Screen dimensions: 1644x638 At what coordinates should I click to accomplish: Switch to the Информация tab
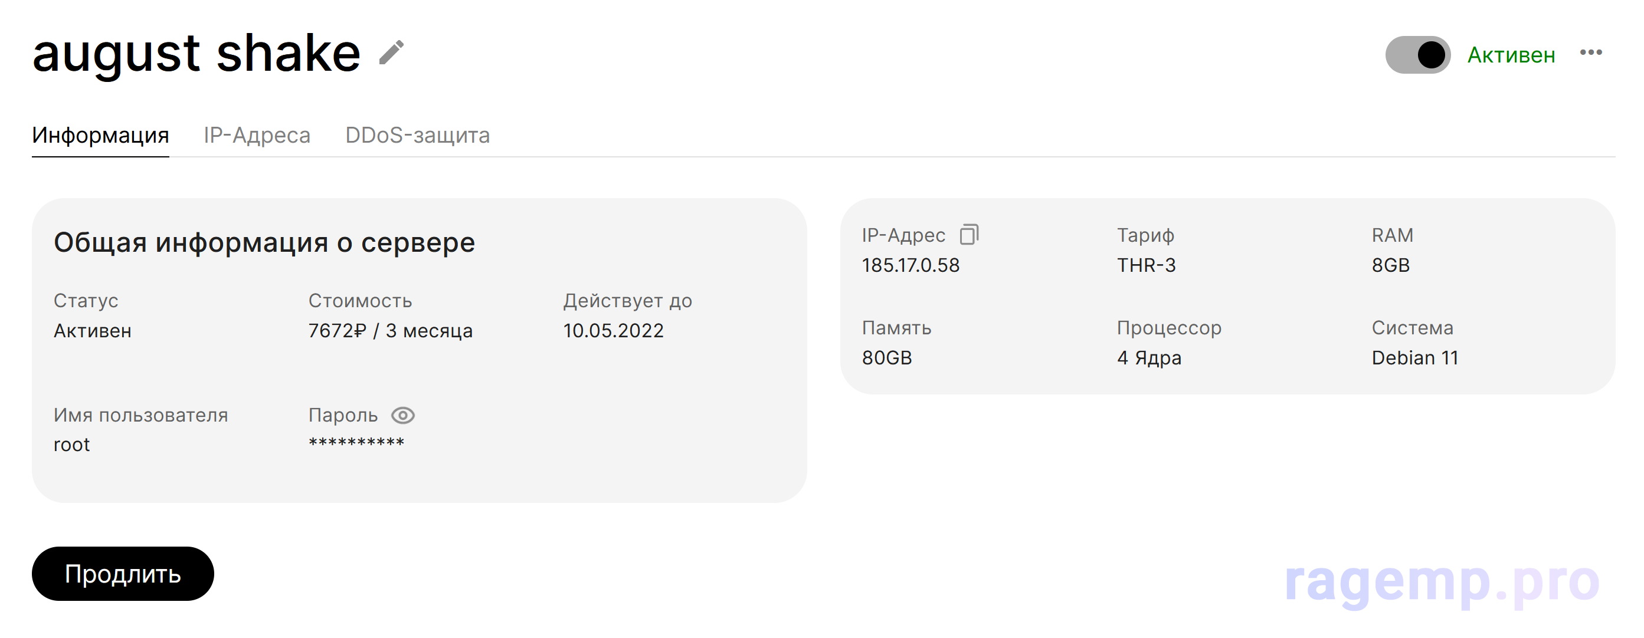coord(100,135)
